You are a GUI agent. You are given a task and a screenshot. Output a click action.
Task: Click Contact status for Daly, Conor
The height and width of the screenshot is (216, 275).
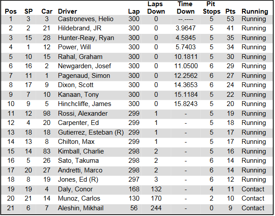(x=253, y=189)
